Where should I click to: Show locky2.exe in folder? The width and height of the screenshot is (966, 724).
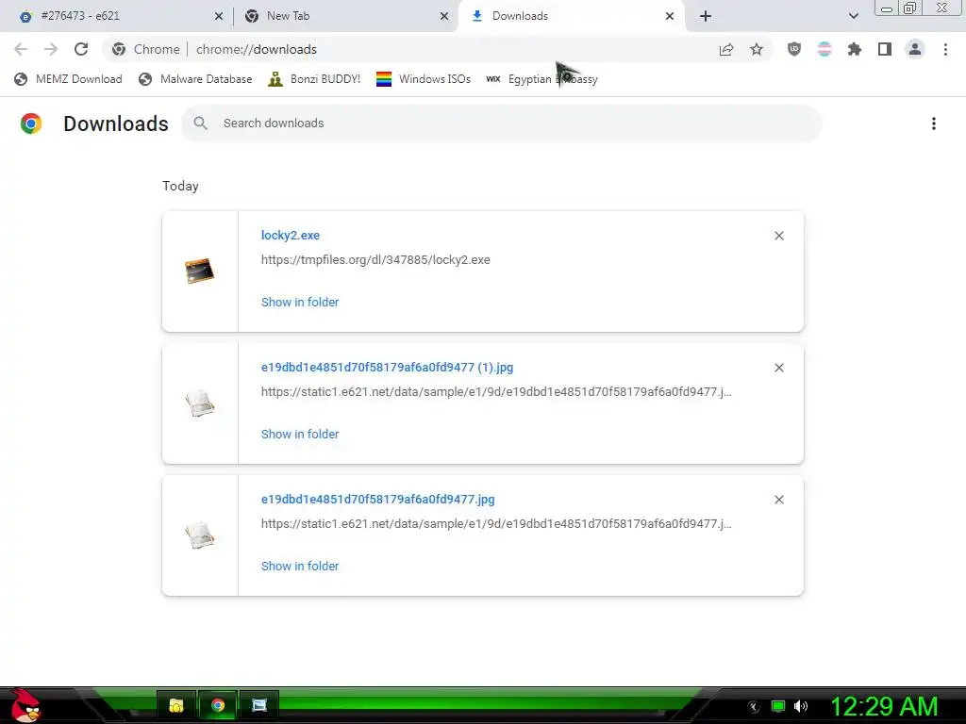click(x=300, y=303)
